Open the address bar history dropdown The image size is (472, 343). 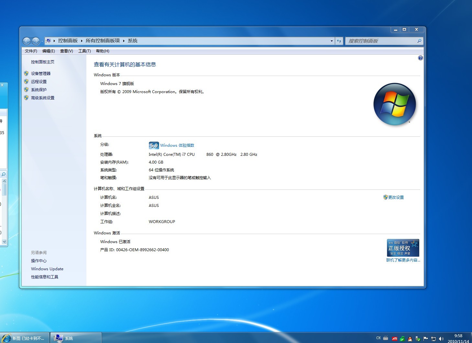(332, 41)
